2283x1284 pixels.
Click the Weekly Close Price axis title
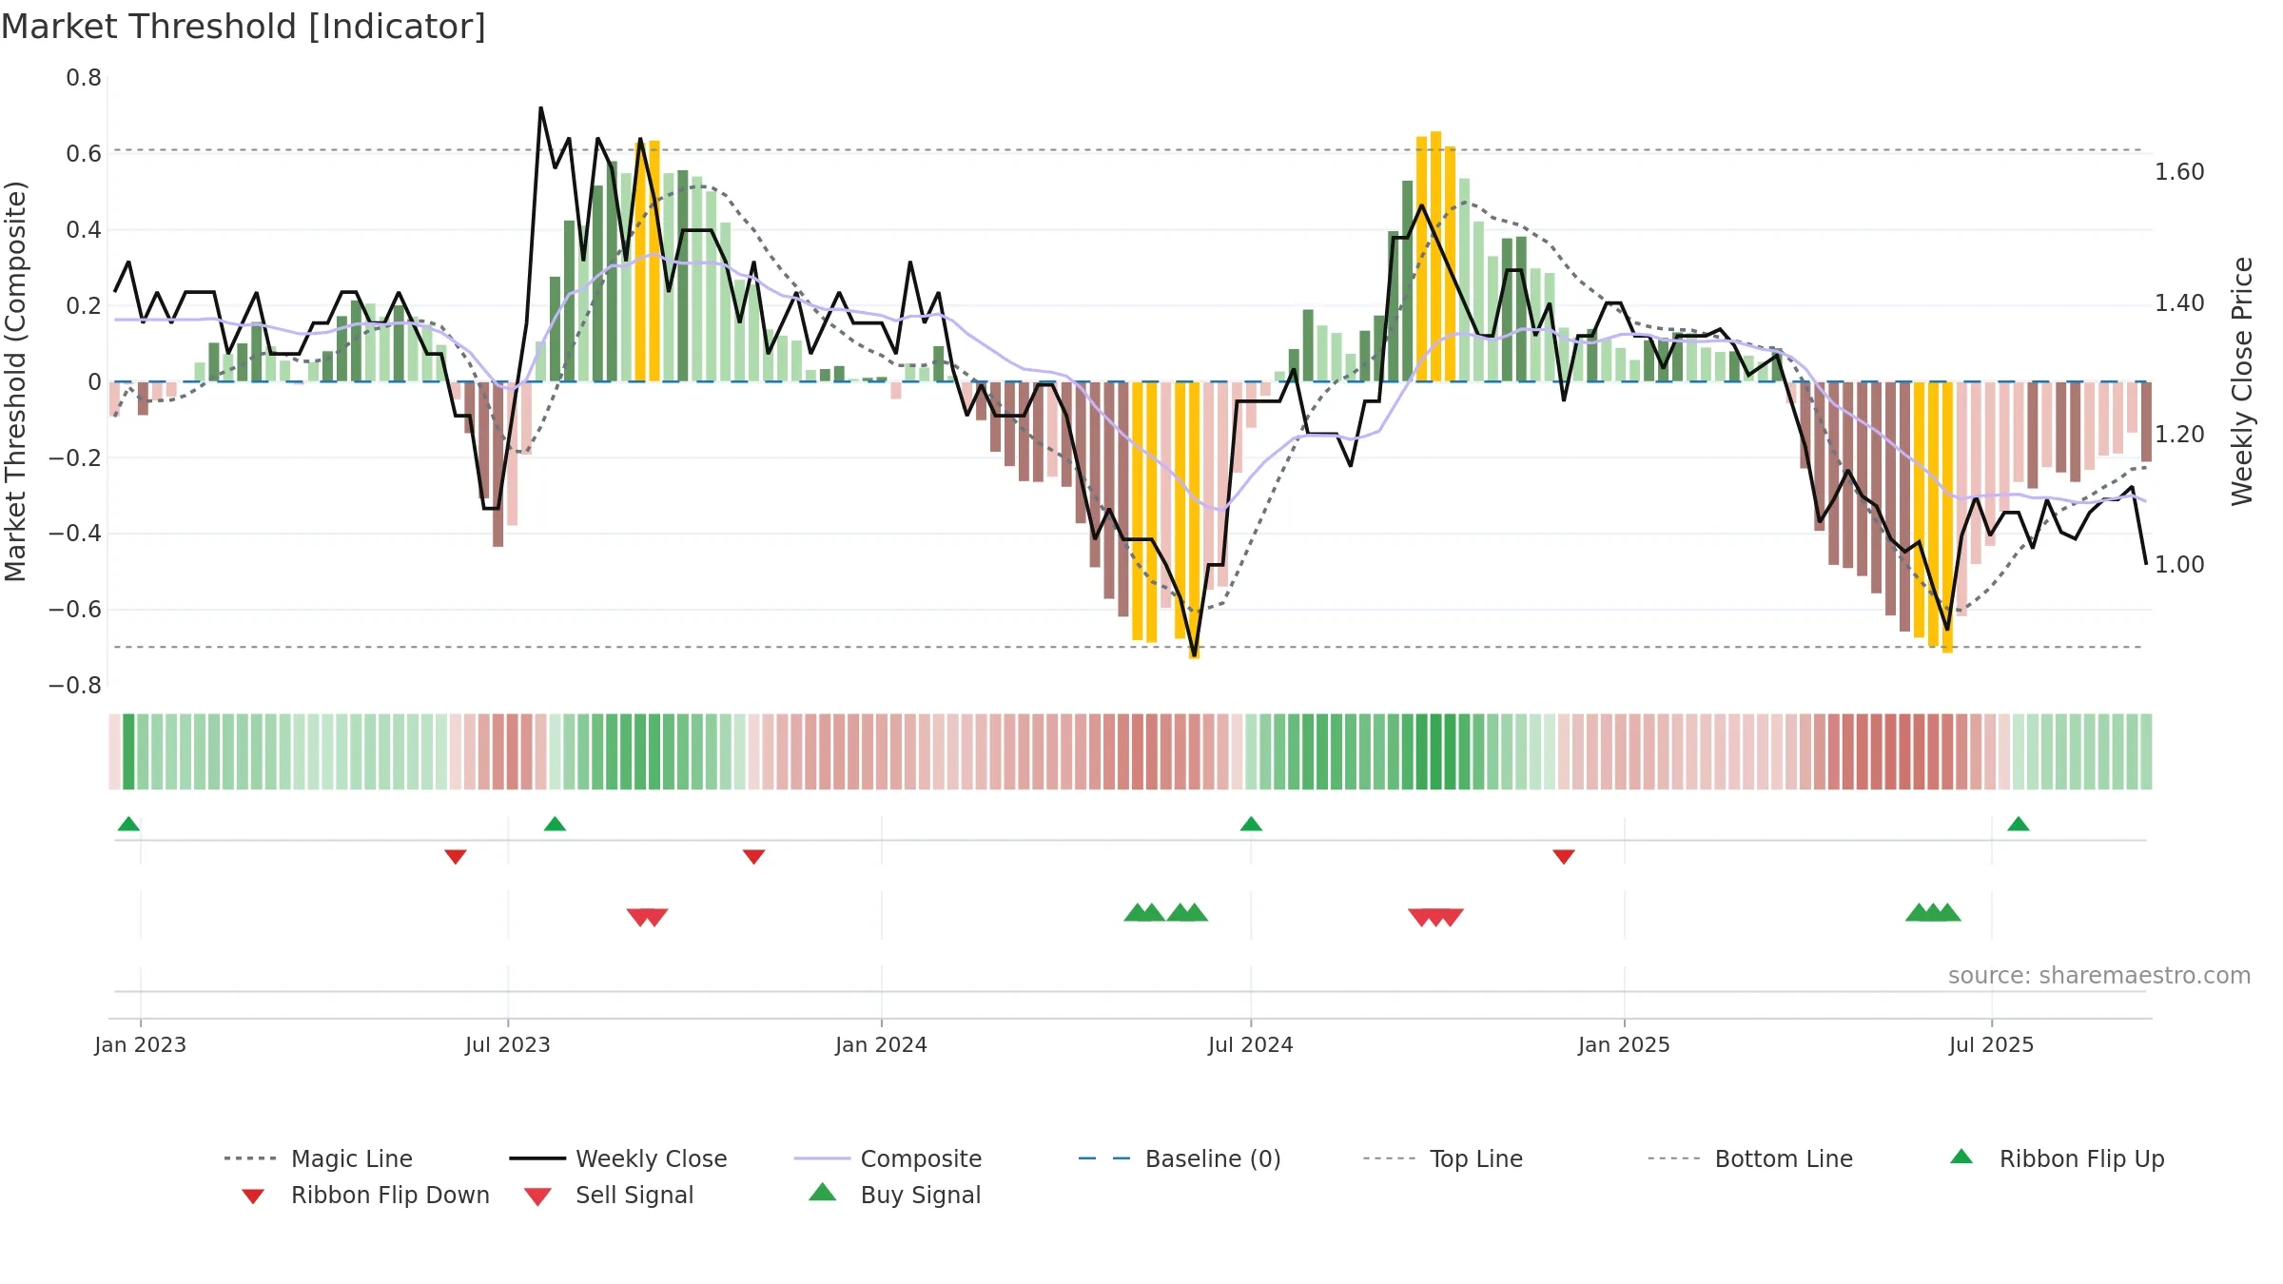2243,381
